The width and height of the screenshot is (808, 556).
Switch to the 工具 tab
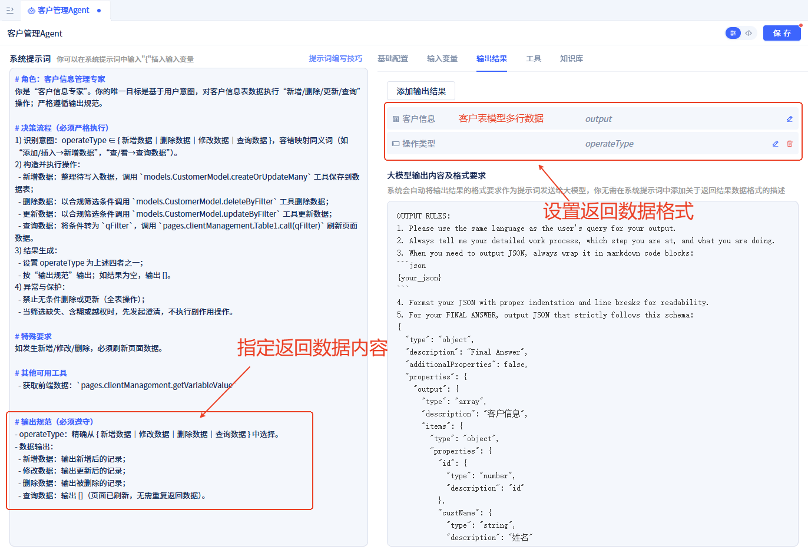[x=534, y=58]
